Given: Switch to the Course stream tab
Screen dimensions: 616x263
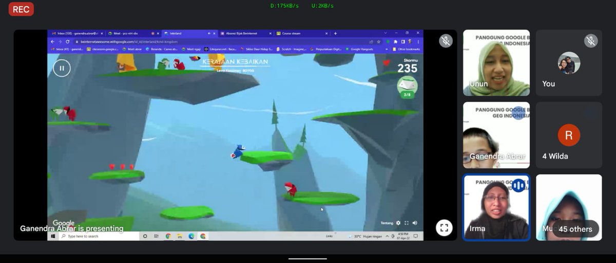Looking at the screenshot, I should (302, 33).
